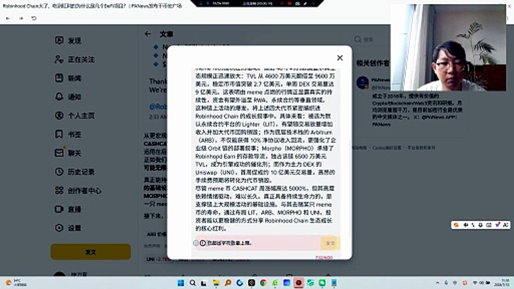Click the @Rob mention link in article
The width and height of the screenshot is (514, 289).
(158, 107)
